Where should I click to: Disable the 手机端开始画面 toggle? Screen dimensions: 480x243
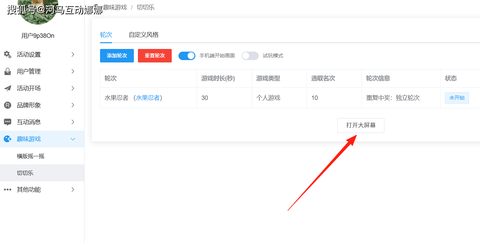(187, 55)
